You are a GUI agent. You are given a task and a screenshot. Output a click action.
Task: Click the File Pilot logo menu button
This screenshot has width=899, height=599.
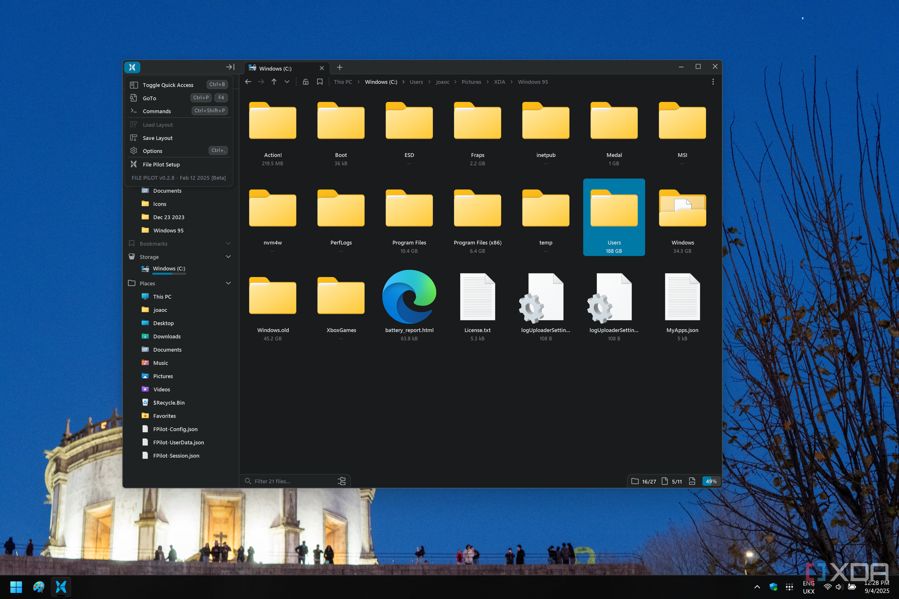pyautogui.click(x=132, y=67)
